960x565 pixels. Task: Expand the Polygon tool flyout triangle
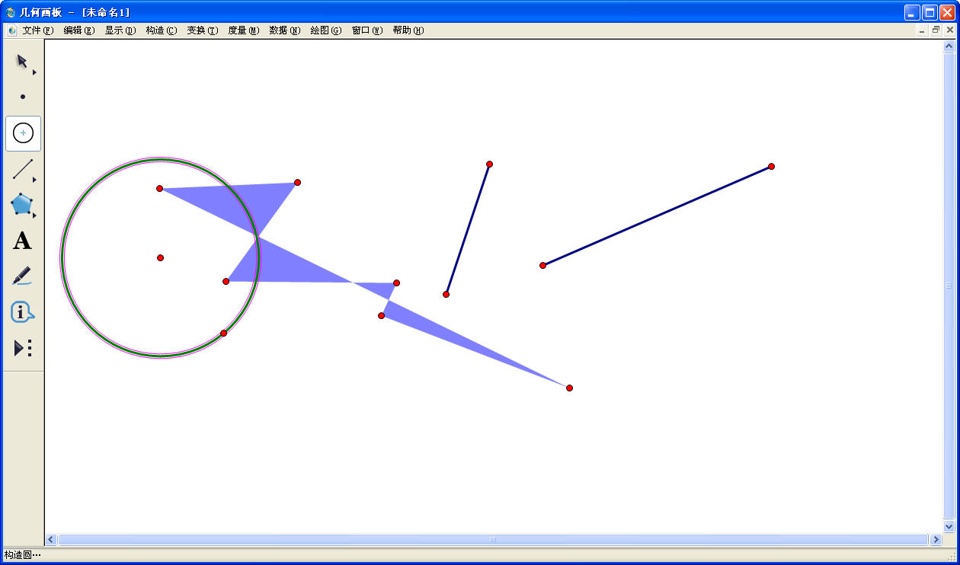coord(34,215)
